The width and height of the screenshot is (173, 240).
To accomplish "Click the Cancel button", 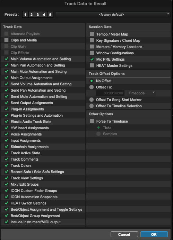I will point(124,234).
